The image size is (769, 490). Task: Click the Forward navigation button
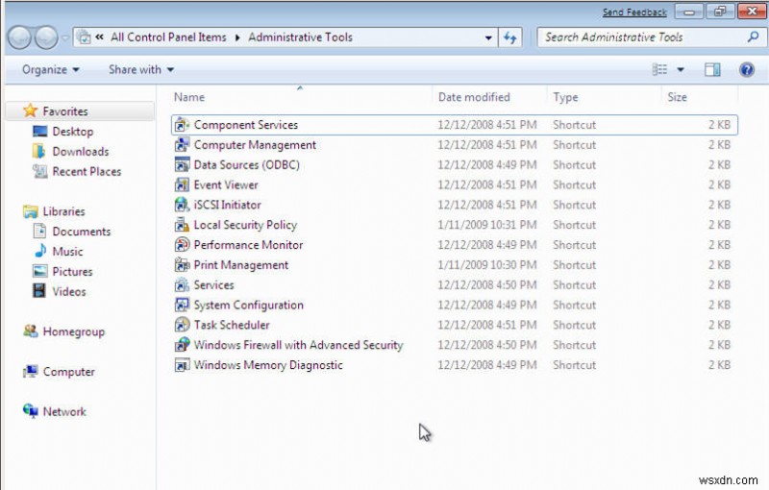click(47, 37)
